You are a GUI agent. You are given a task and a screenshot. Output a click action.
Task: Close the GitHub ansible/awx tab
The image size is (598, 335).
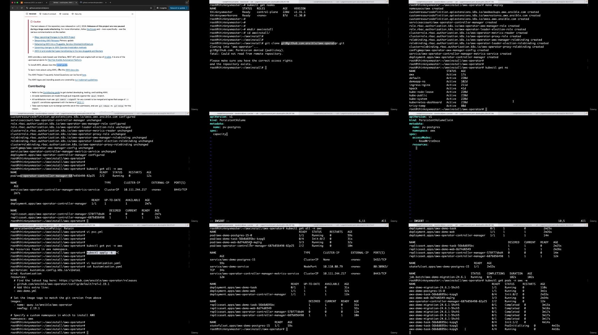pos(76,2)
